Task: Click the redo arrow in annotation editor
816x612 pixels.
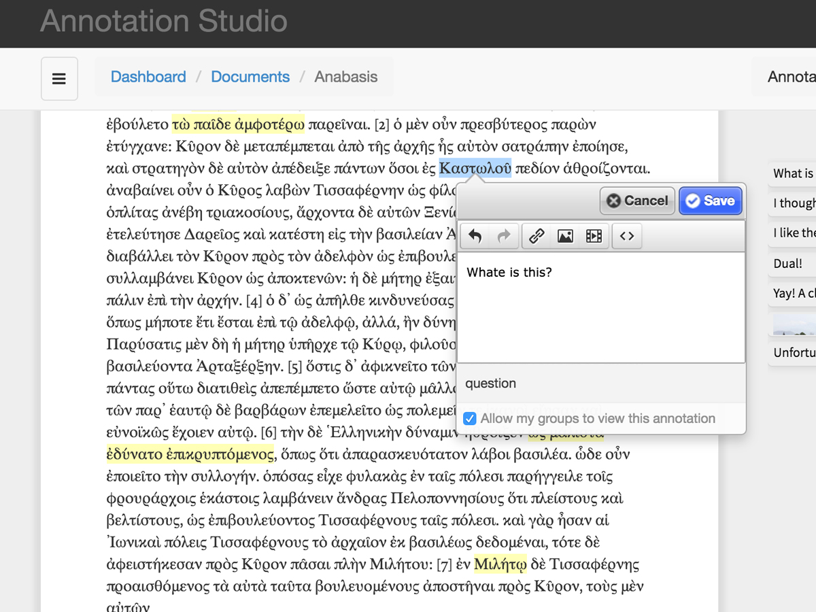Action: tap(504, 236)
